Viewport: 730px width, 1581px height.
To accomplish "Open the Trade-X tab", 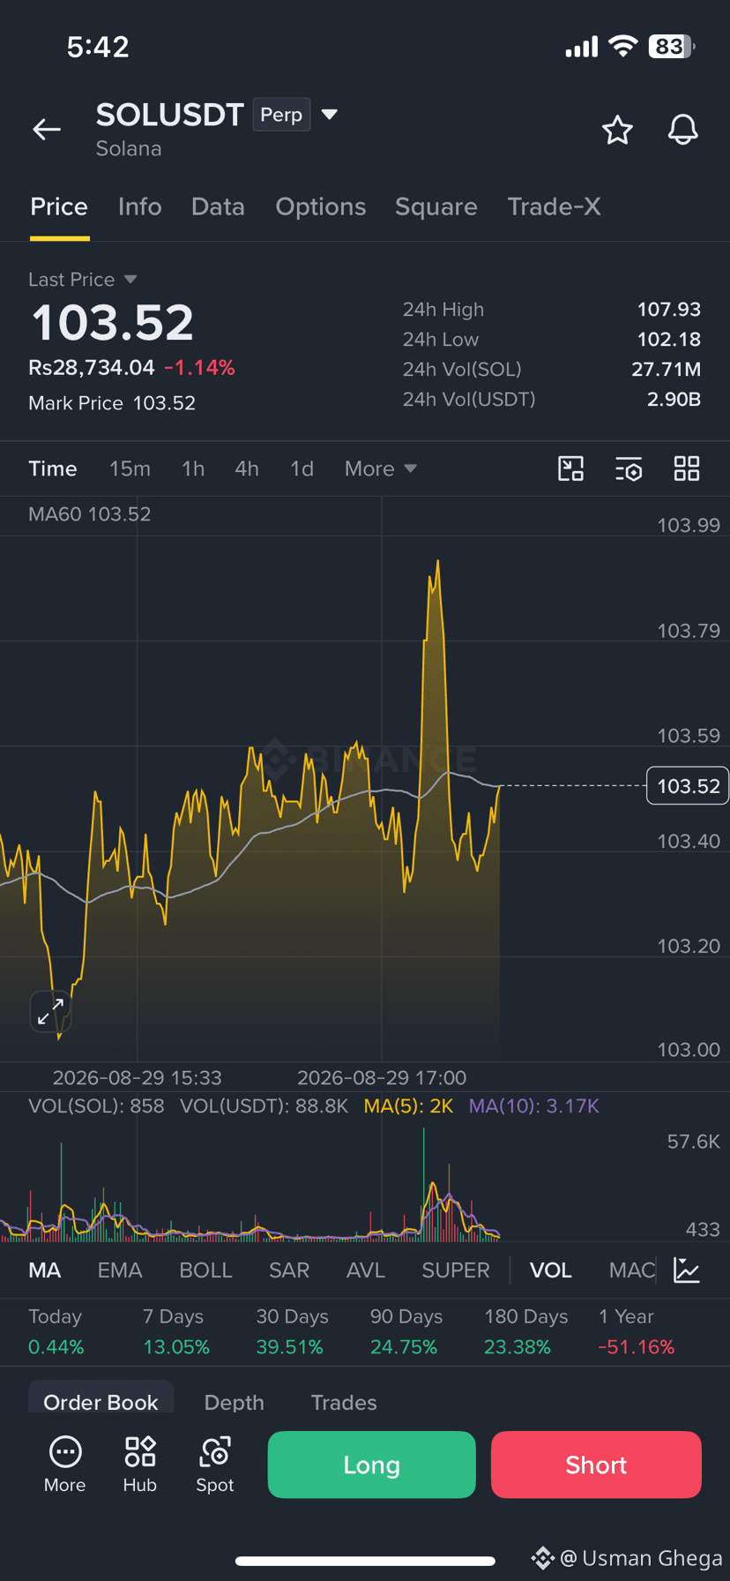I will click(554, 206).
